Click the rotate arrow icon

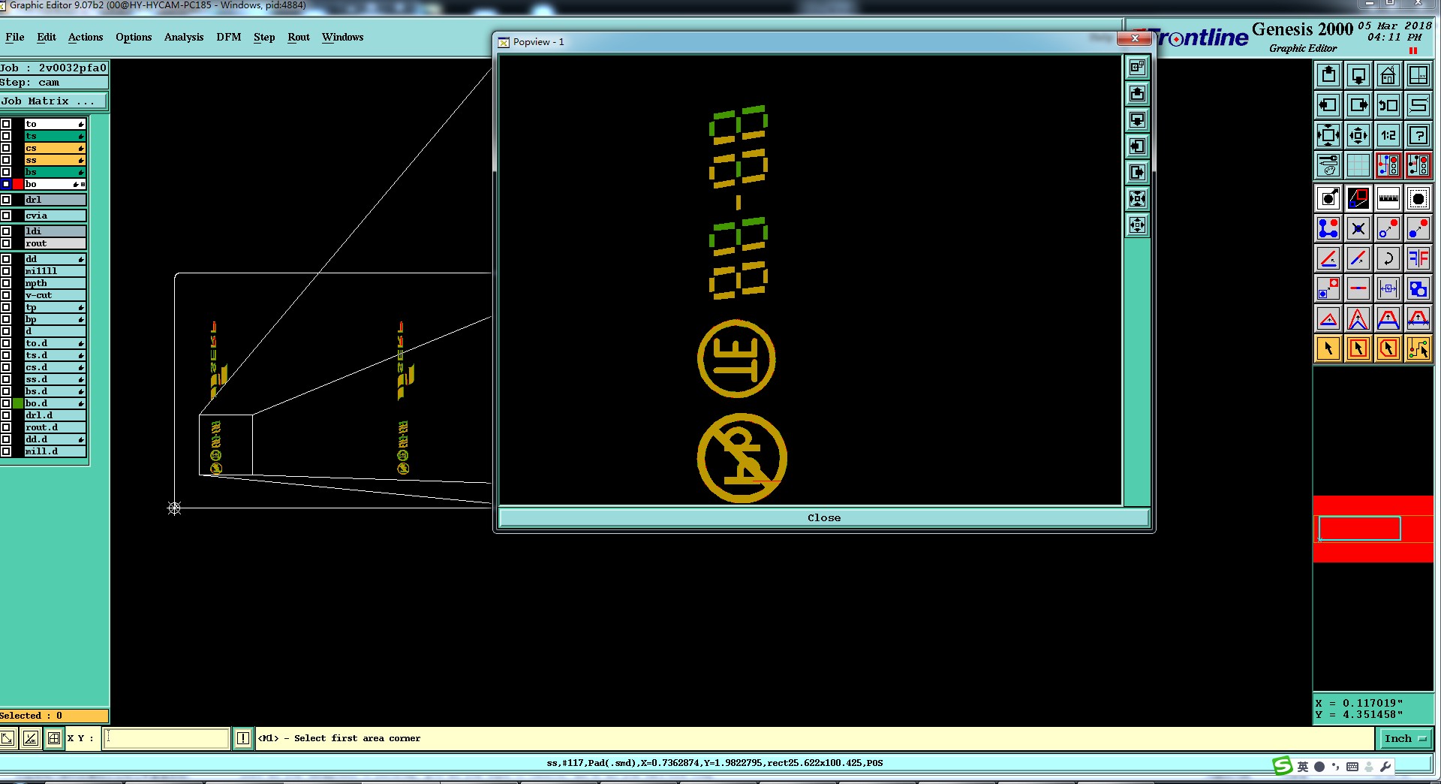[1388, 259]
